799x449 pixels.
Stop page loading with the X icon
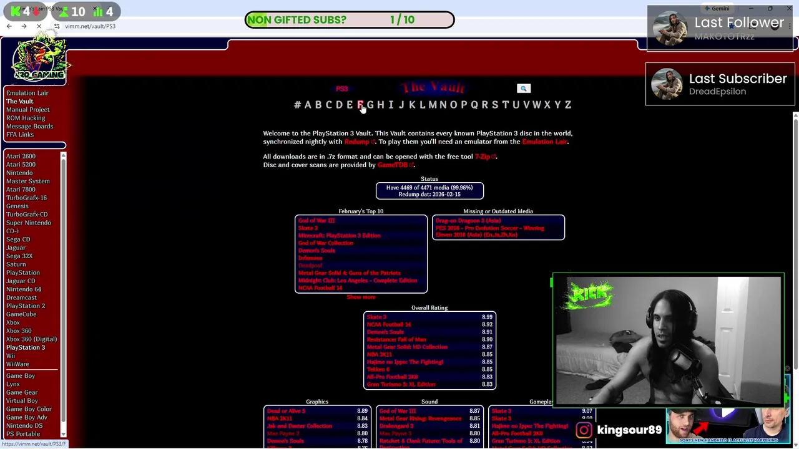pos(39,26)
